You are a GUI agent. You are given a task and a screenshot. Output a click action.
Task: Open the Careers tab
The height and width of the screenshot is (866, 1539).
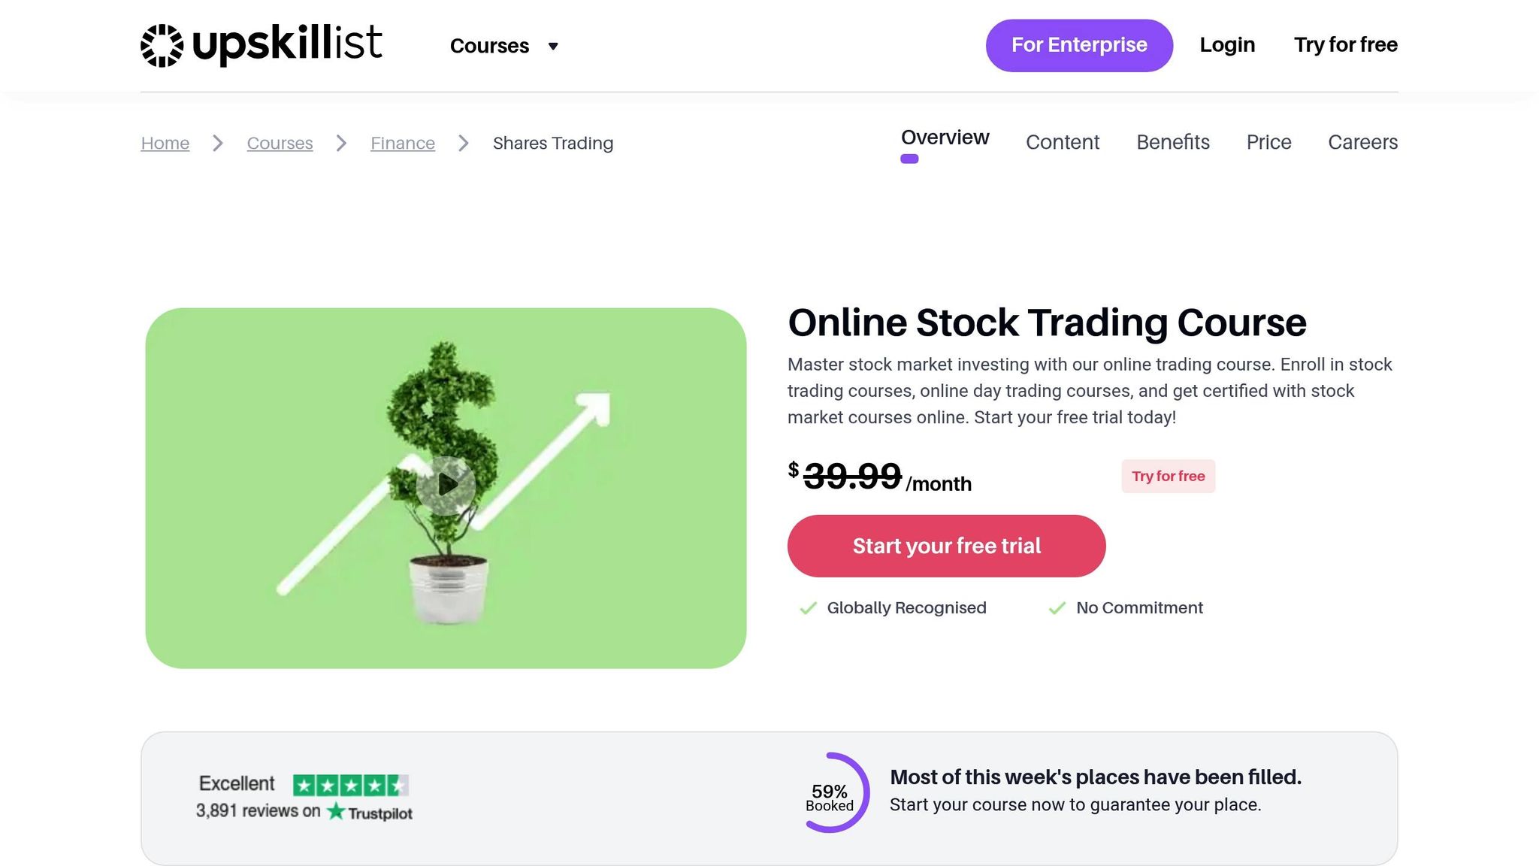click(x=1362, y=142)
